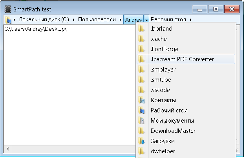Viewport: 245px width, 158px height.
Task: Click the root folder icon in breadcrumb bar
Action: [x=8, y=20]
